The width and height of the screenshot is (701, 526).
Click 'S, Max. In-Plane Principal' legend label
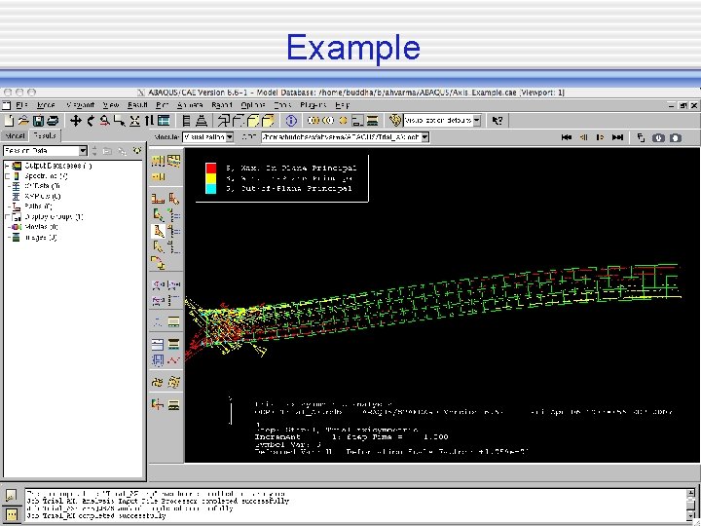291,169
